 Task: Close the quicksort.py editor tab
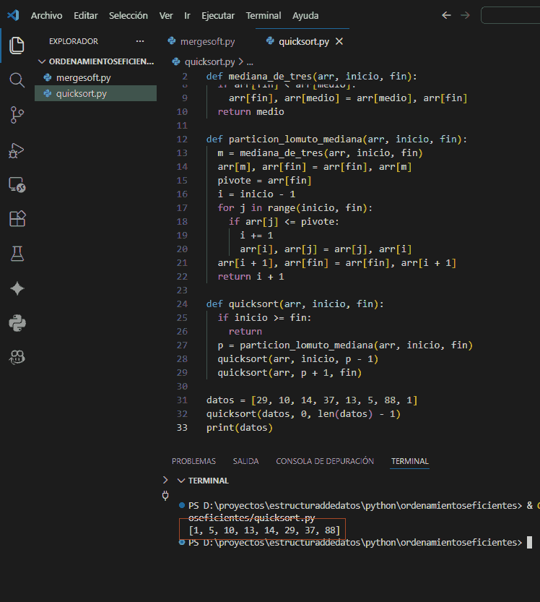[339, 41]
